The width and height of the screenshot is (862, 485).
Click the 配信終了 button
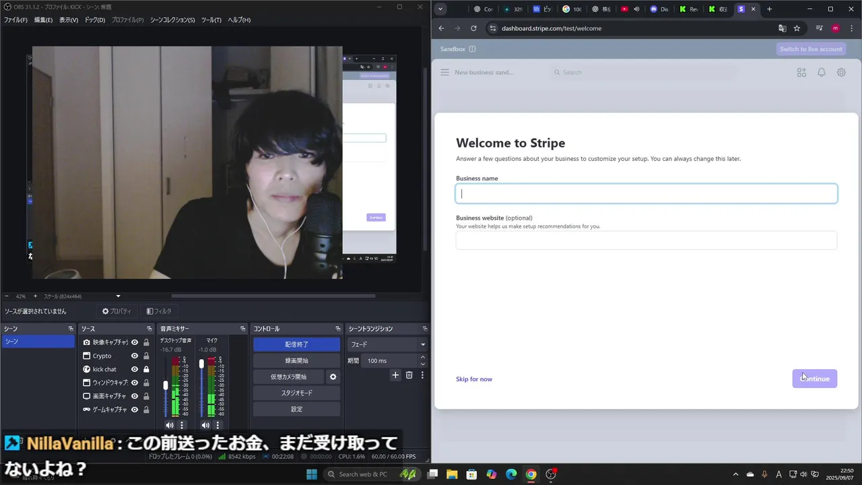pos(296,344)
